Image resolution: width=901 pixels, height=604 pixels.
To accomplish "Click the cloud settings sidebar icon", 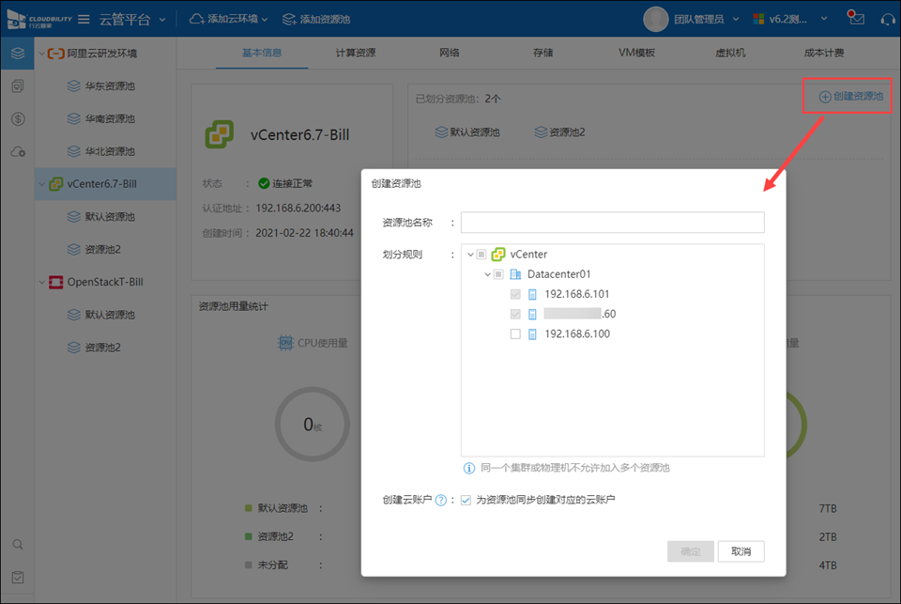I will pos(18,151).
